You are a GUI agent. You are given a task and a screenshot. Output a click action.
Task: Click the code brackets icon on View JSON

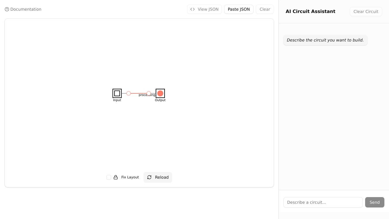pyautogui.click(x=192, y=9)
